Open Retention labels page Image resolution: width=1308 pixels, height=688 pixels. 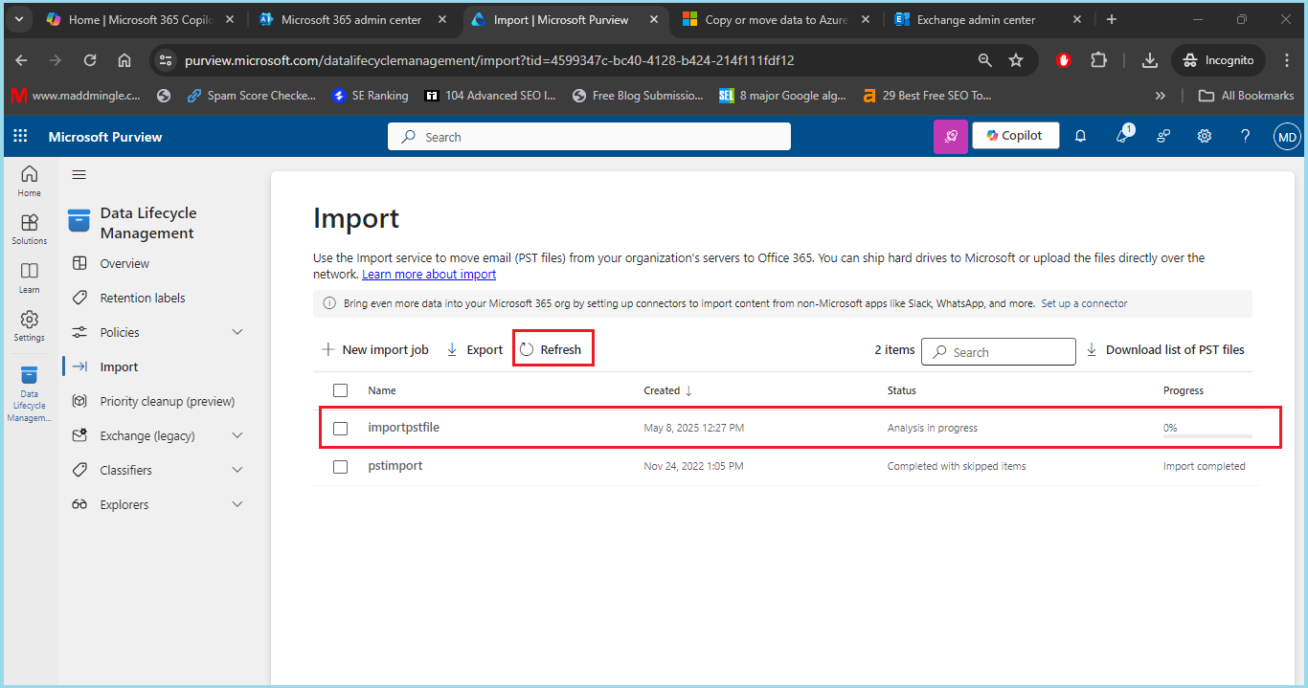click(143, 298)
